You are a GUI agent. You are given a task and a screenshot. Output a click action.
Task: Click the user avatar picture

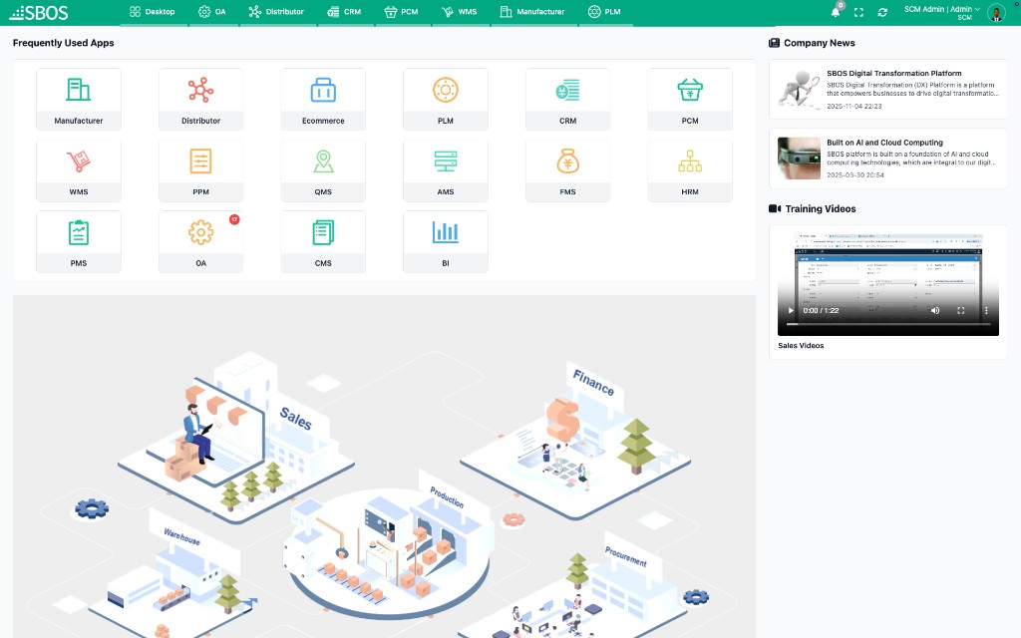click(x=996, y=12)
